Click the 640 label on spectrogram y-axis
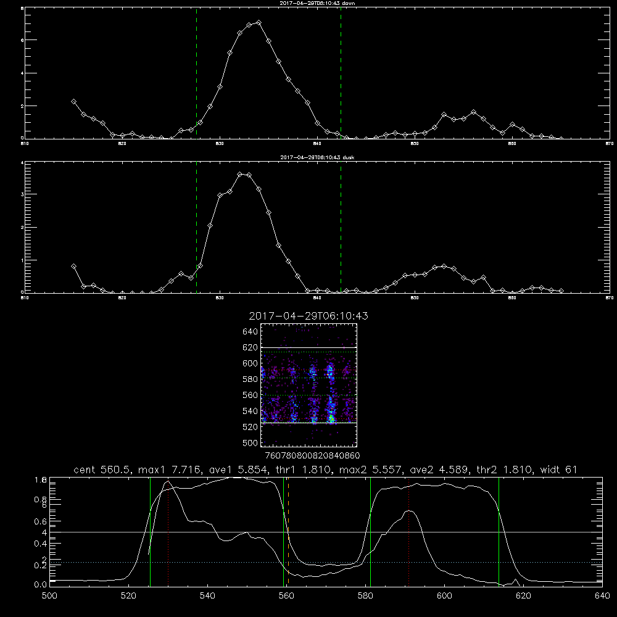Screen dimensions: 617x617 pyautogui.click(x=250, y=331)
